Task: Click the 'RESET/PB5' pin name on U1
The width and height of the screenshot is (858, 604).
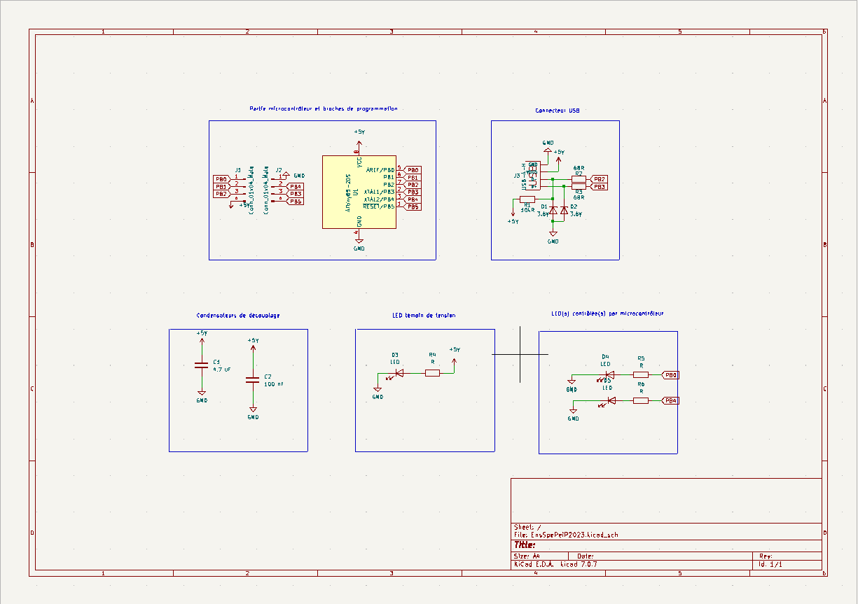Action: pos(379,206)
